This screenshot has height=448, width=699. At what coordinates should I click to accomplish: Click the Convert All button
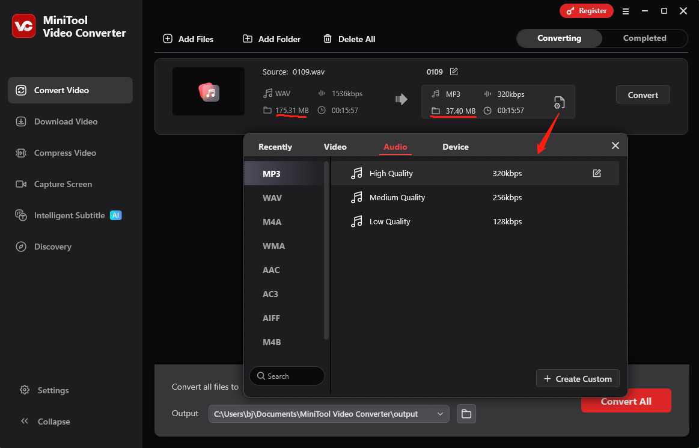tap(626, 400)
